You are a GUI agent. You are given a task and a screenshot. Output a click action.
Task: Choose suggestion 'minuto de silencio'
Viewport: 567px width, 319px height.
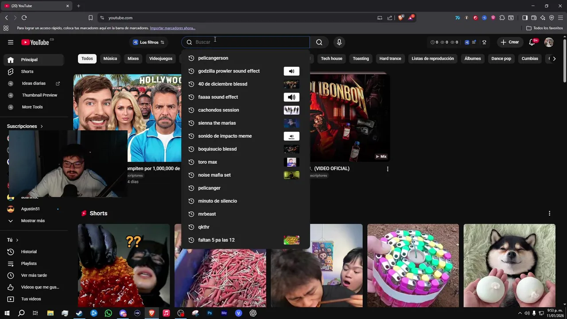tap(245, 201)
